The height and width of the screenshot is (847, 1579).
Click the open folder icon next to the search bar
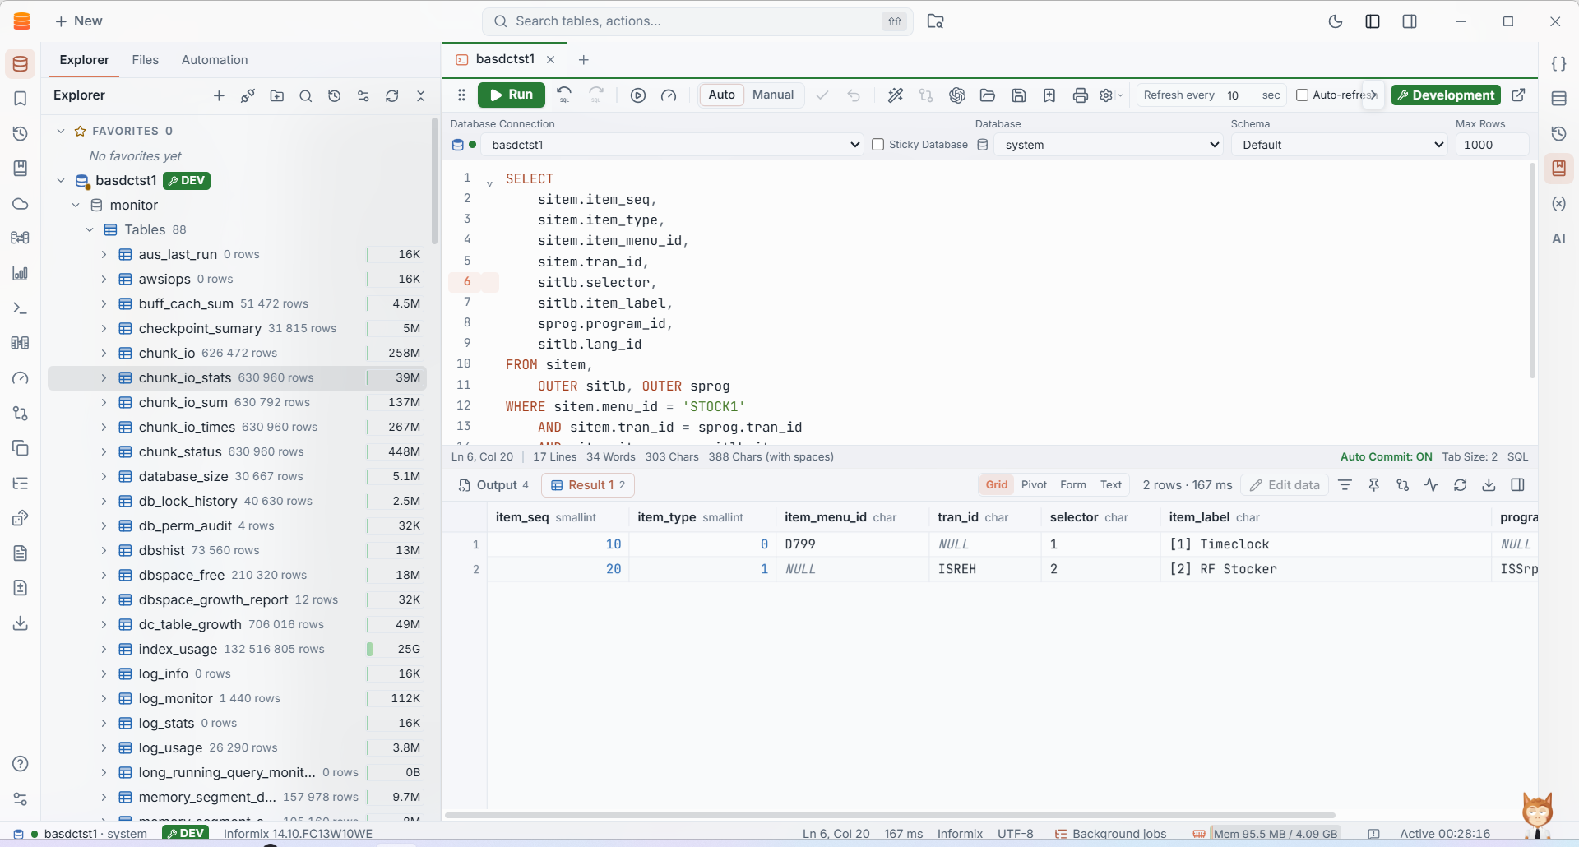pyautogui.click(x=936, y=21)
